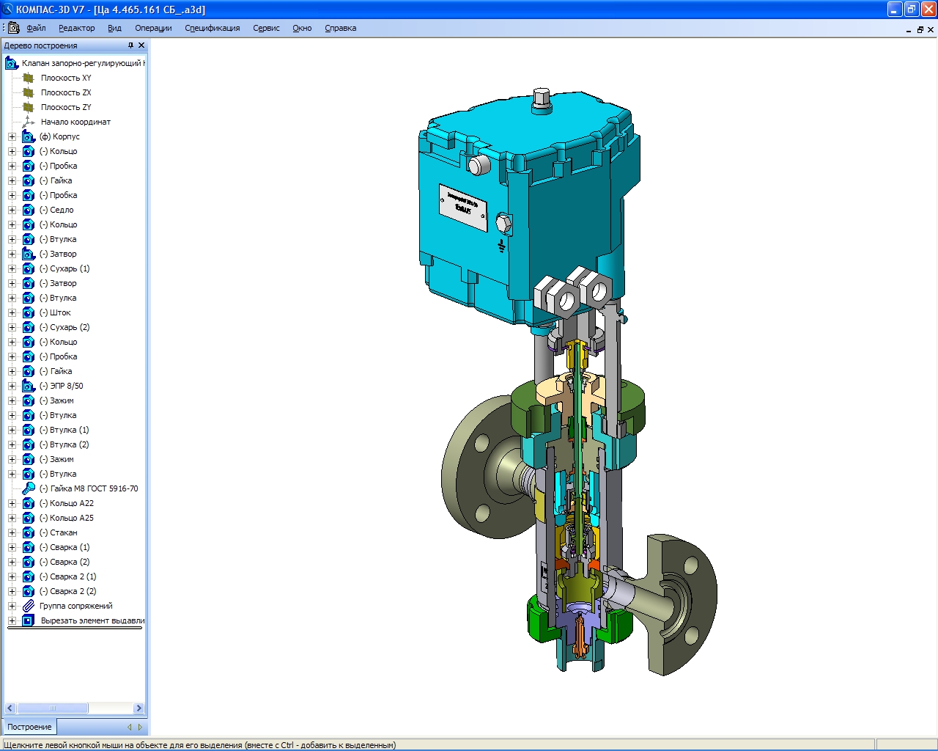Close the Дерево построения panel
Screen dimensions: 938x751
[141, 45]
